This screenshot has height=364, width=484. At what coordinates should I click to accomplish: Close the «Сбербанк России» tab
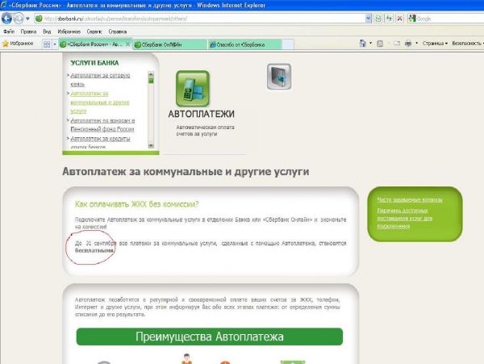pyautogui.click(x=127, y=44)
